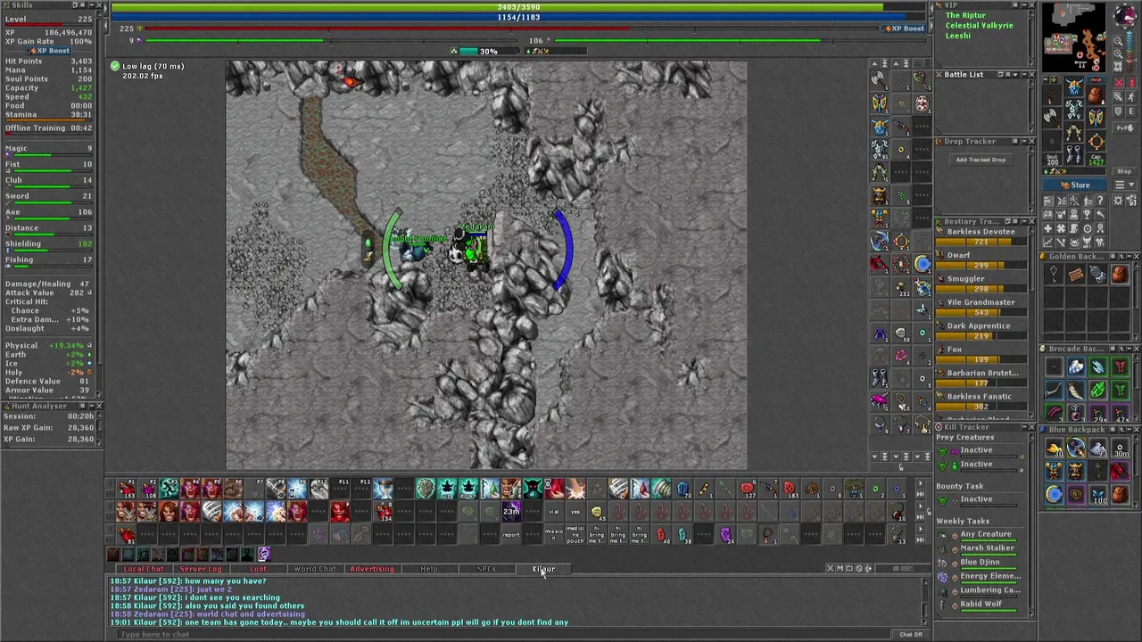Click the plus cross icon in the control buttons
The width and height of the screenshot is (1142, 642).
[x=1048, y=228]
